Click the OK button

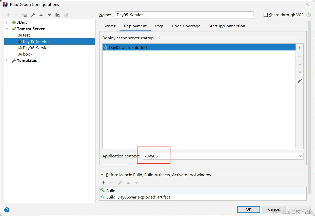(249, 209)
